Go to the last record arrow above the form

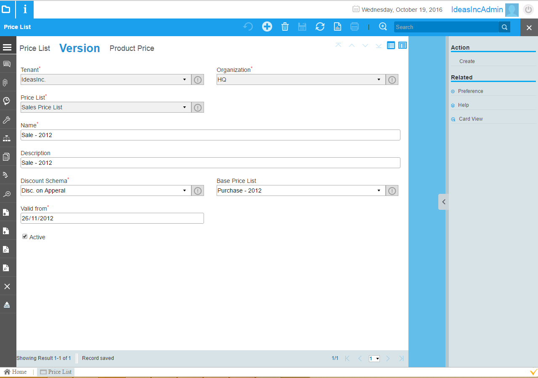[x=379, y=45]
